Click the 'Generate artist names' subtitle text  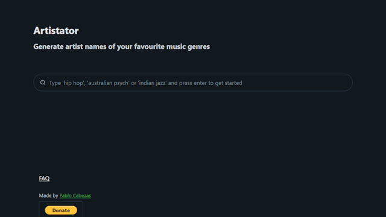[122, 47]
